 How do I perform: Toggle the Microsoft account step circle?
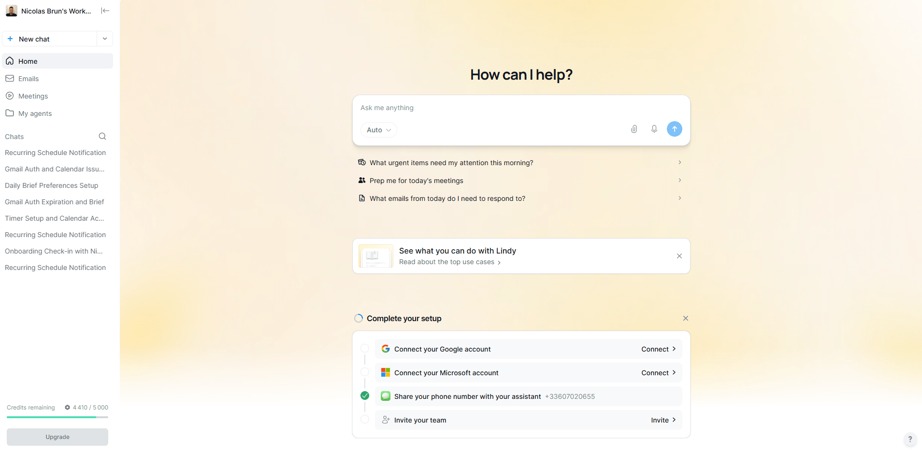365,372
